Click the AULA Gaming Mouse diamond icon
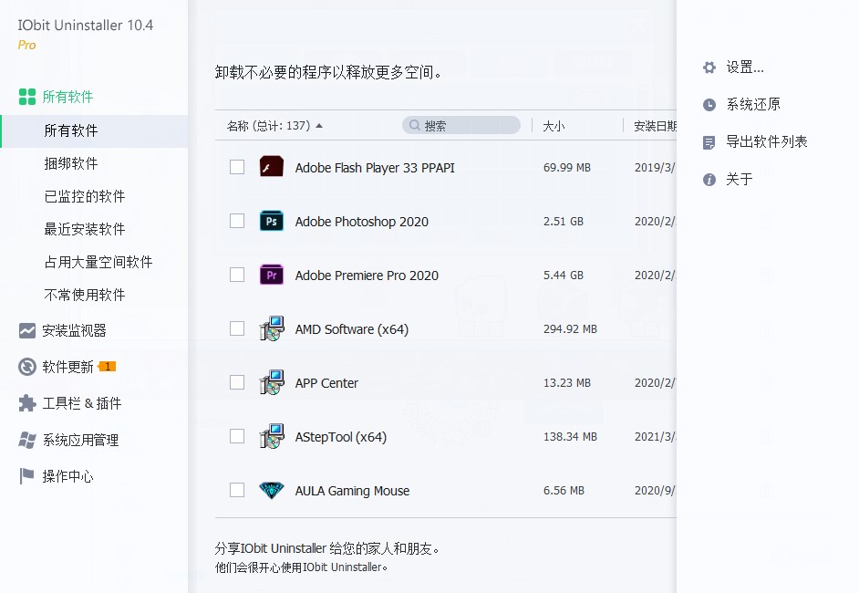Image resolution: width=859 pixels, height=593 pixels. (271, 490)
